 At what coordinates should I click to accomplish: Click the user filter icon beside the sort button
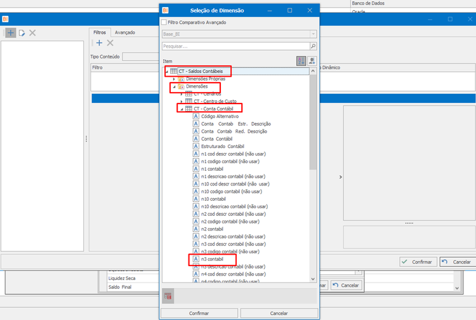312,61
